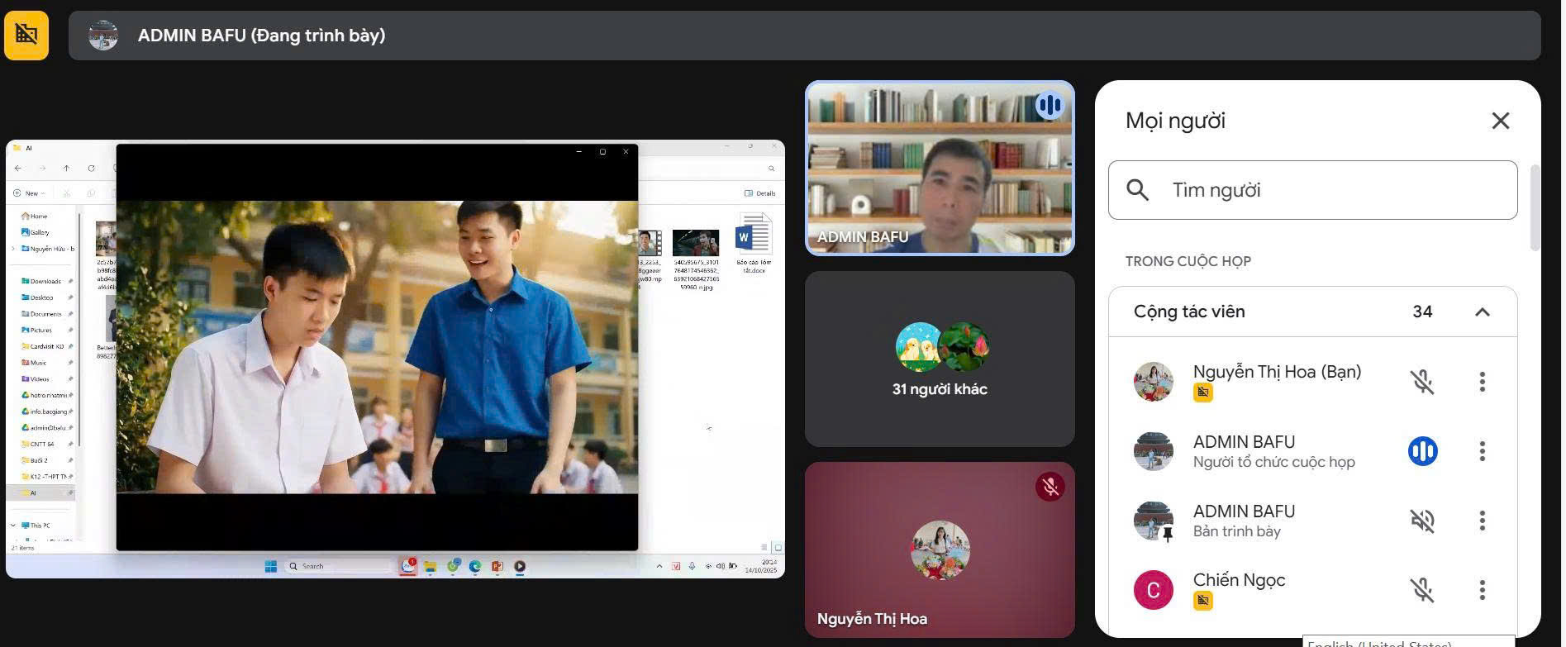This screenshot has height=647, width=1566.
Task: Open three-dot menu for ADMIN BAFU Bản trình bày
Action: click(x=1482, y=521)
